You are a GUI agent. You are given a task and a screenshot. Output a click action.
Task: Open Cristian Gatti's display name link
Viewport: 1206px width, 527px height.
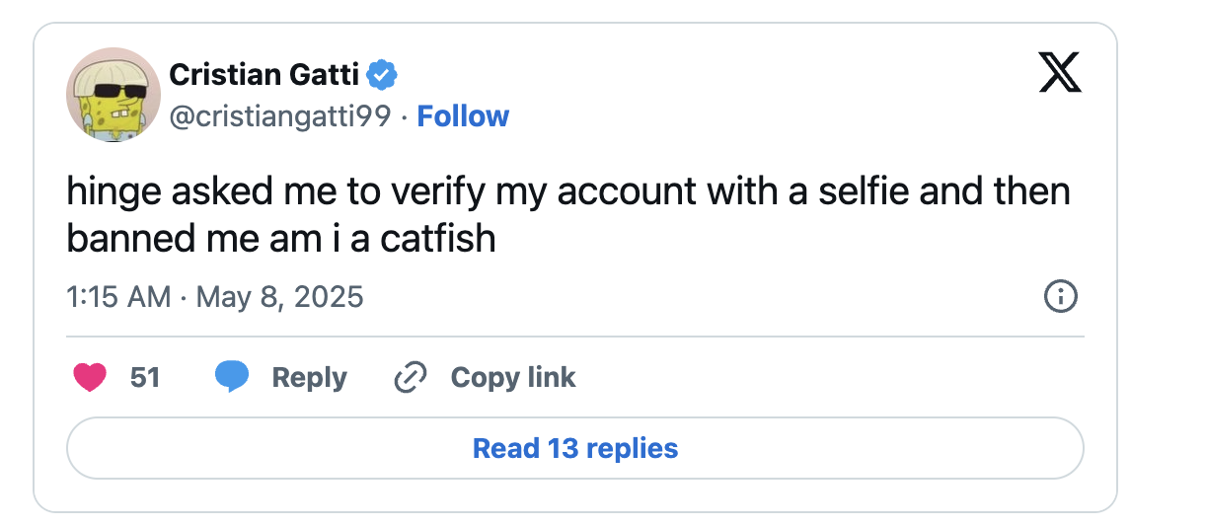coord(265,74)
